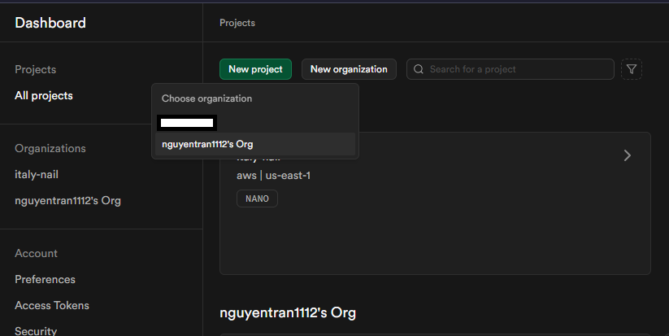Click the Projects breadcrumb at the top
The image size is (669, 336).
[237, 23]
